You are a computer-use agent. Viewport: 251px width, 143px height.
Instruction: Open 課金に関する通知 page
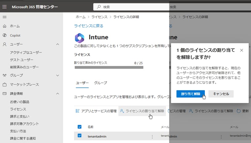23,138
